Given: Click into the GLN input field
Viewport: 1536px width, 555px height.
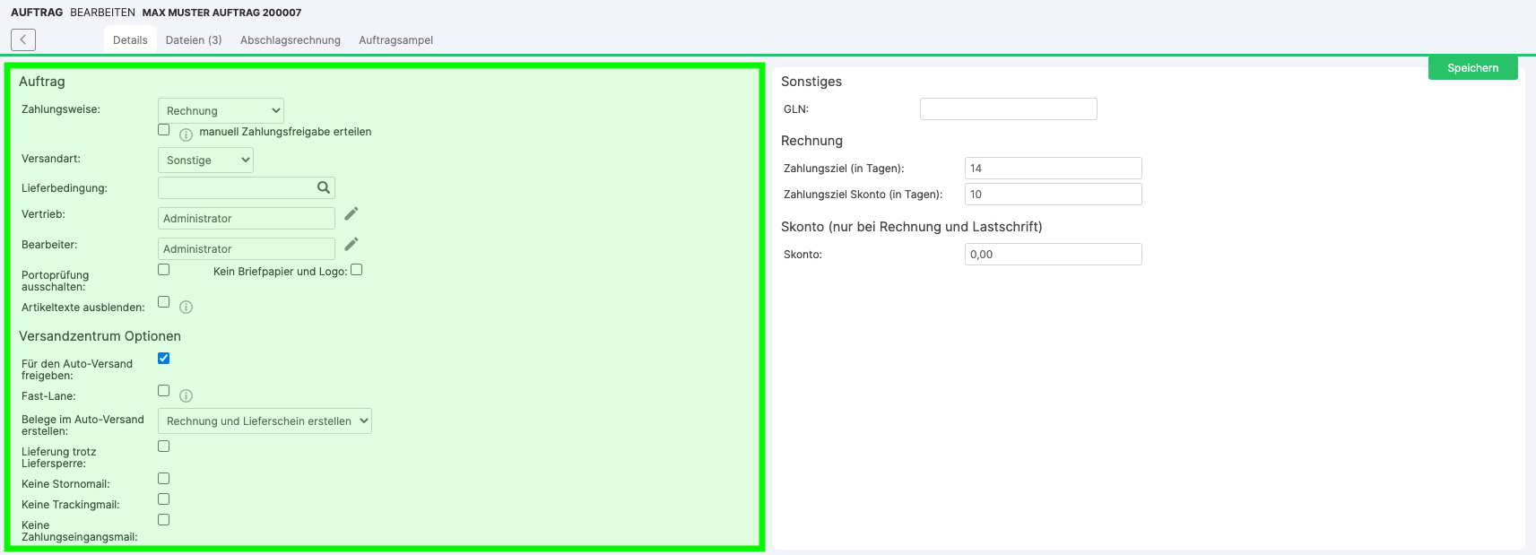Looking at the screenshot, I should (x=1008, y=109).
